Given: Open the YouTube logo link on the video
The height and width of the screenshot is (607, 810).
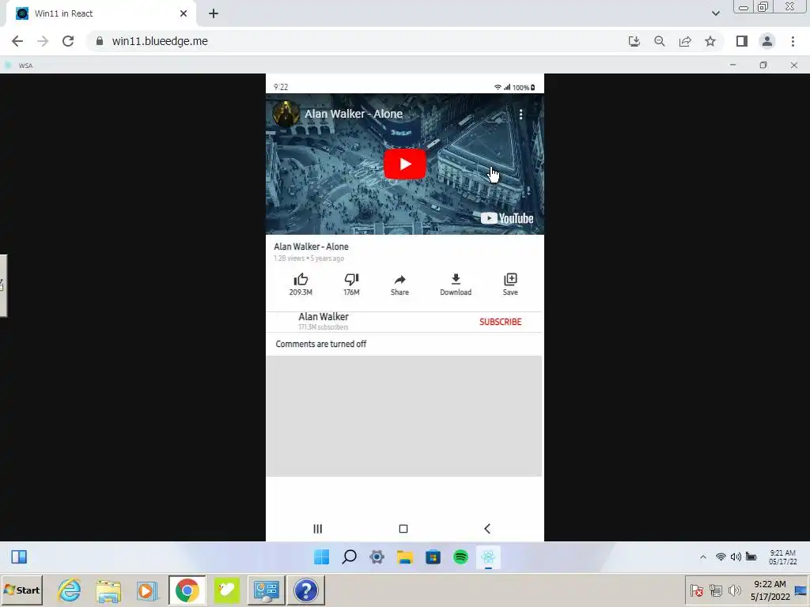Looking at the screenshot, I should pos(507,218).
